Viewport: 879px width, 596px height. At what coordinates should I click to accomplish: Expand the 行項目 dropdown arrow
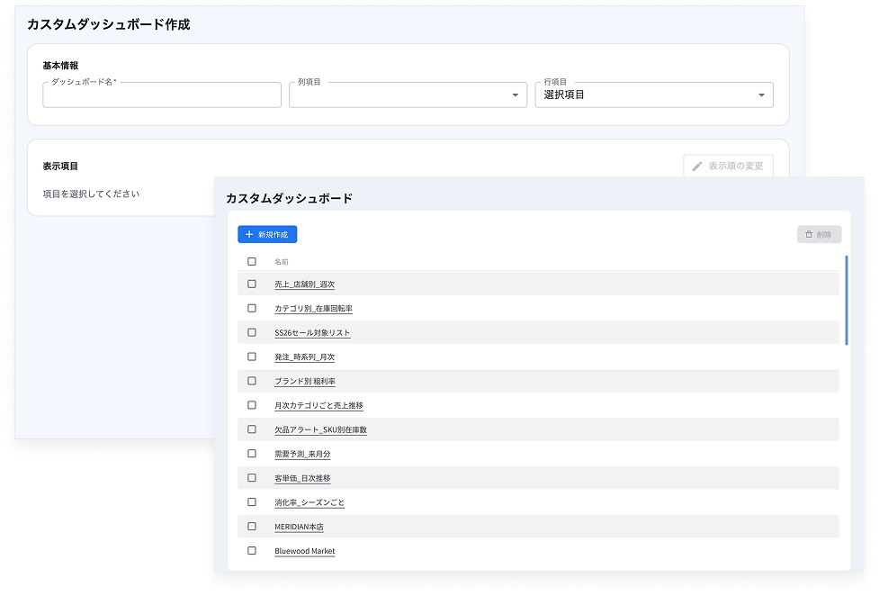pyautogui.click(x=761, y=95)
